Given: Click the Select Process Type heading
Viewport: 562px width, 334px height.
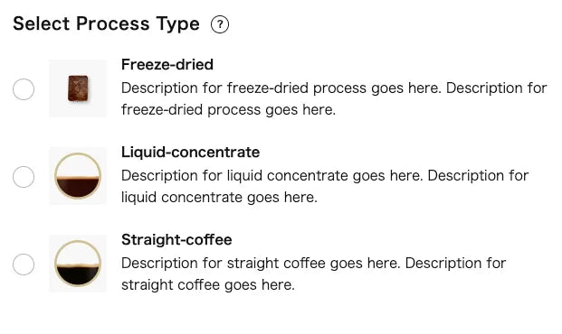Looking at the screenshot, I should click(x=106, y=24).
